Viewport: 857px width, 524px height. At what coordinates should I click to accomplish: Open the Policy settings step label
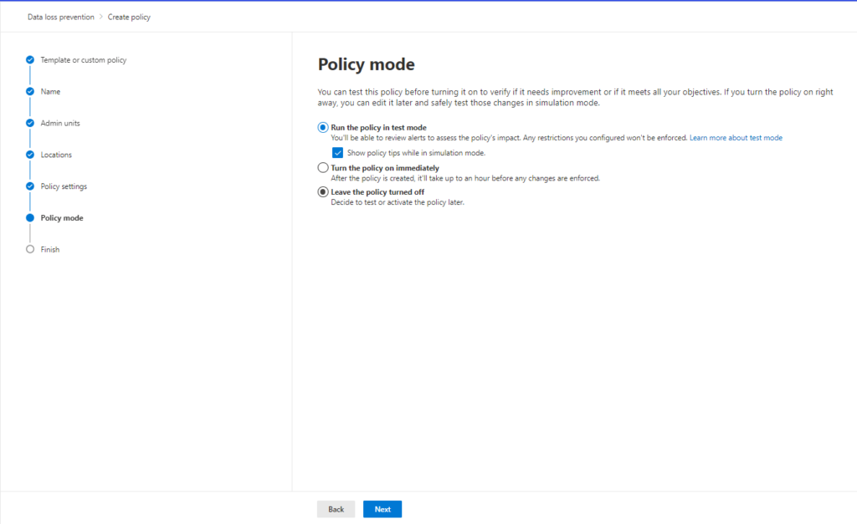(x=64, y=186)
